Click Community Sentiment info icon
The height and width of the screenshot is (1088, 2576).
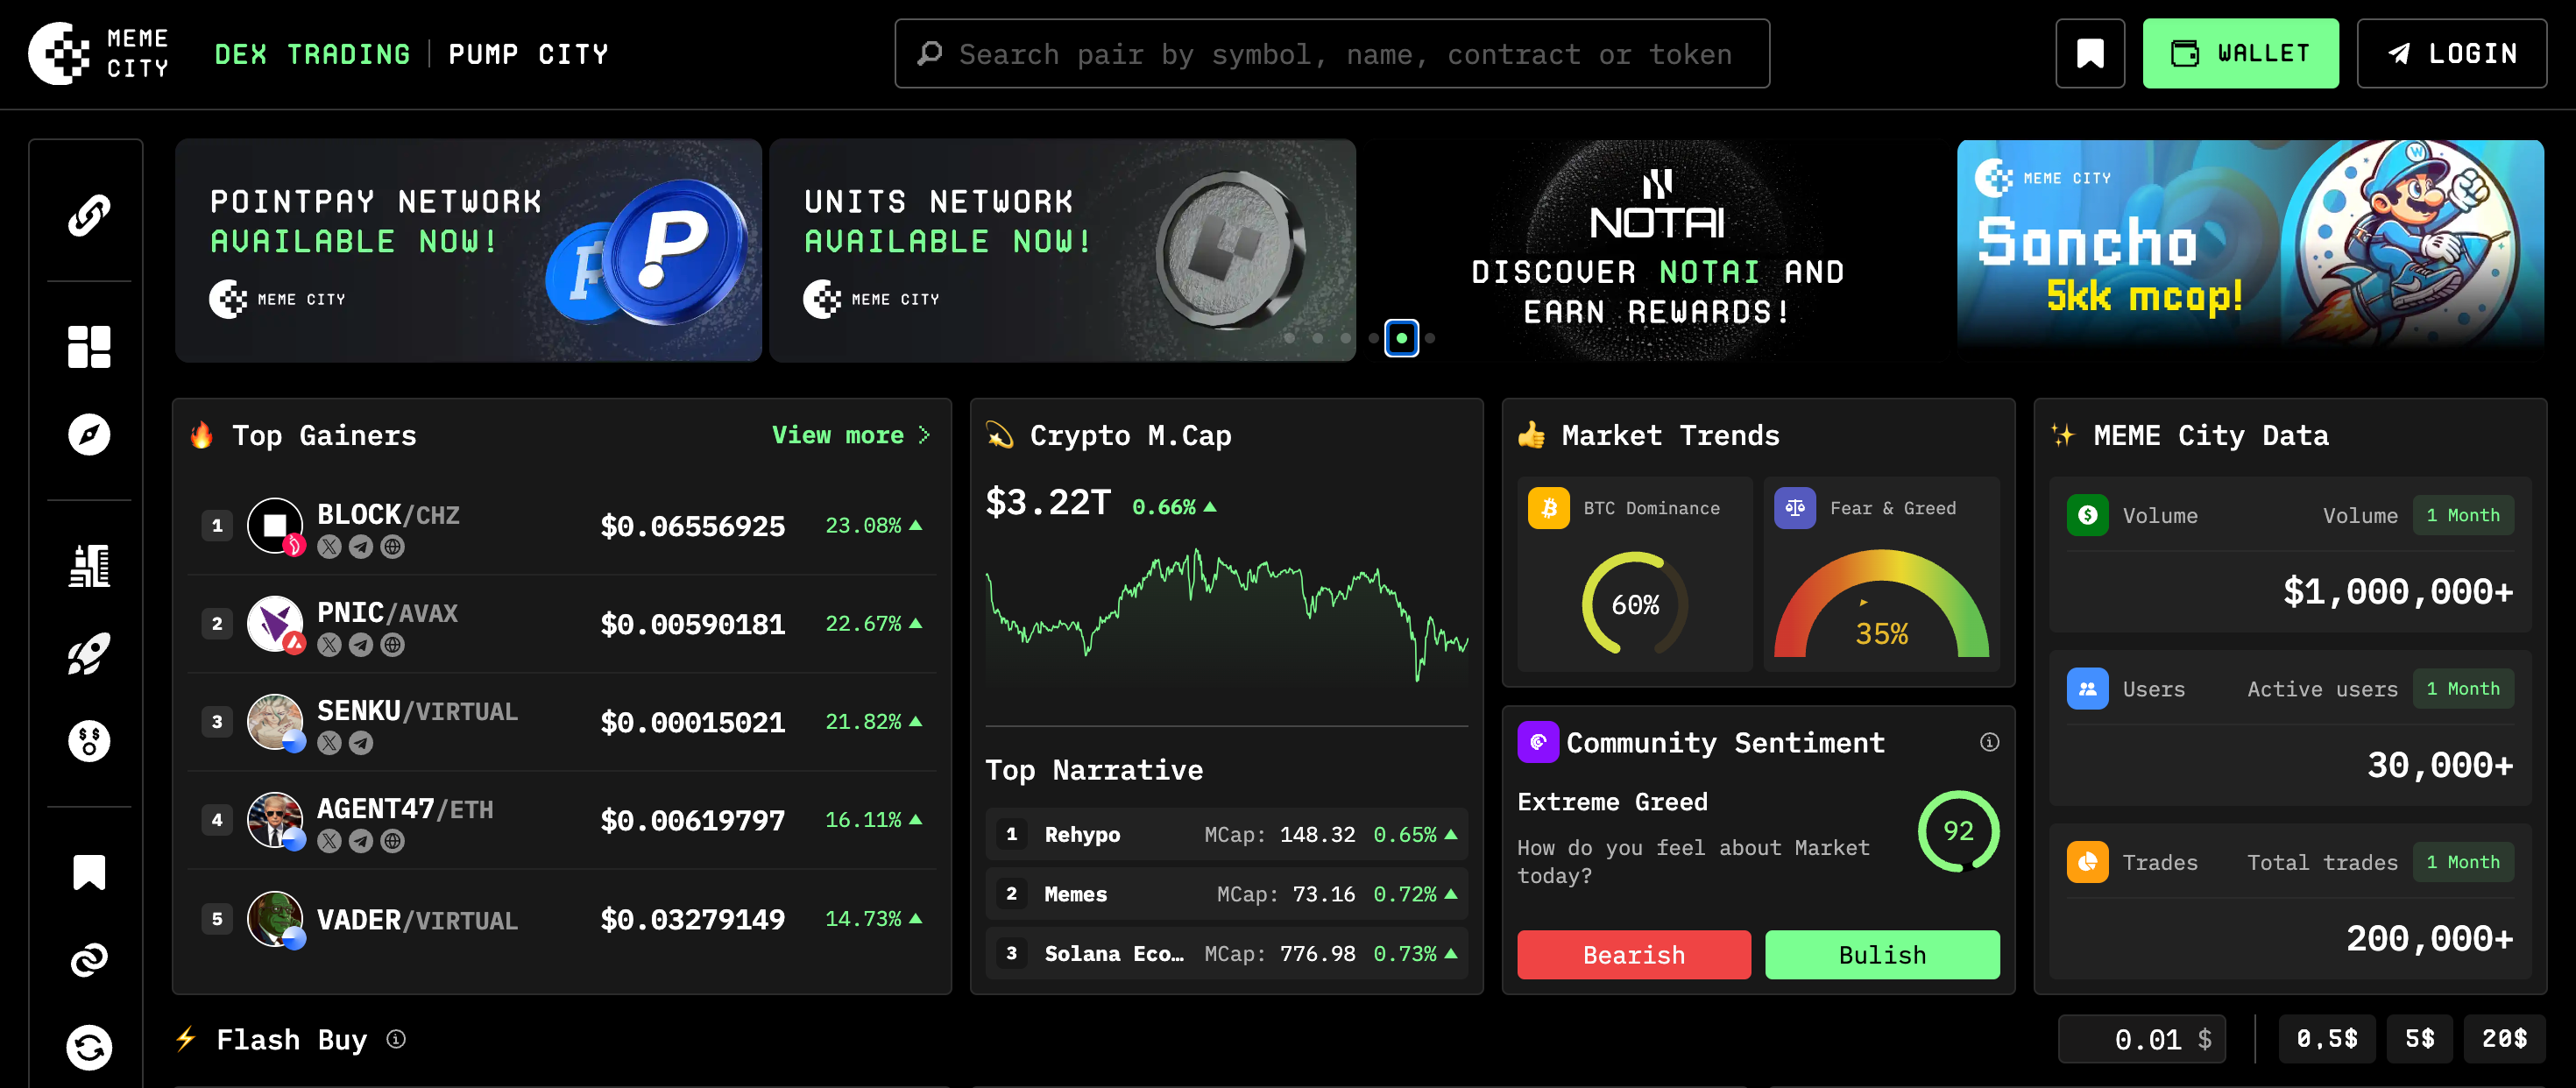point(1989,742)
